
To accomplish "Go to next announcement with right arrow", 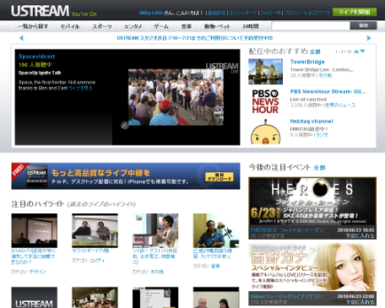I will click(369, 38).
